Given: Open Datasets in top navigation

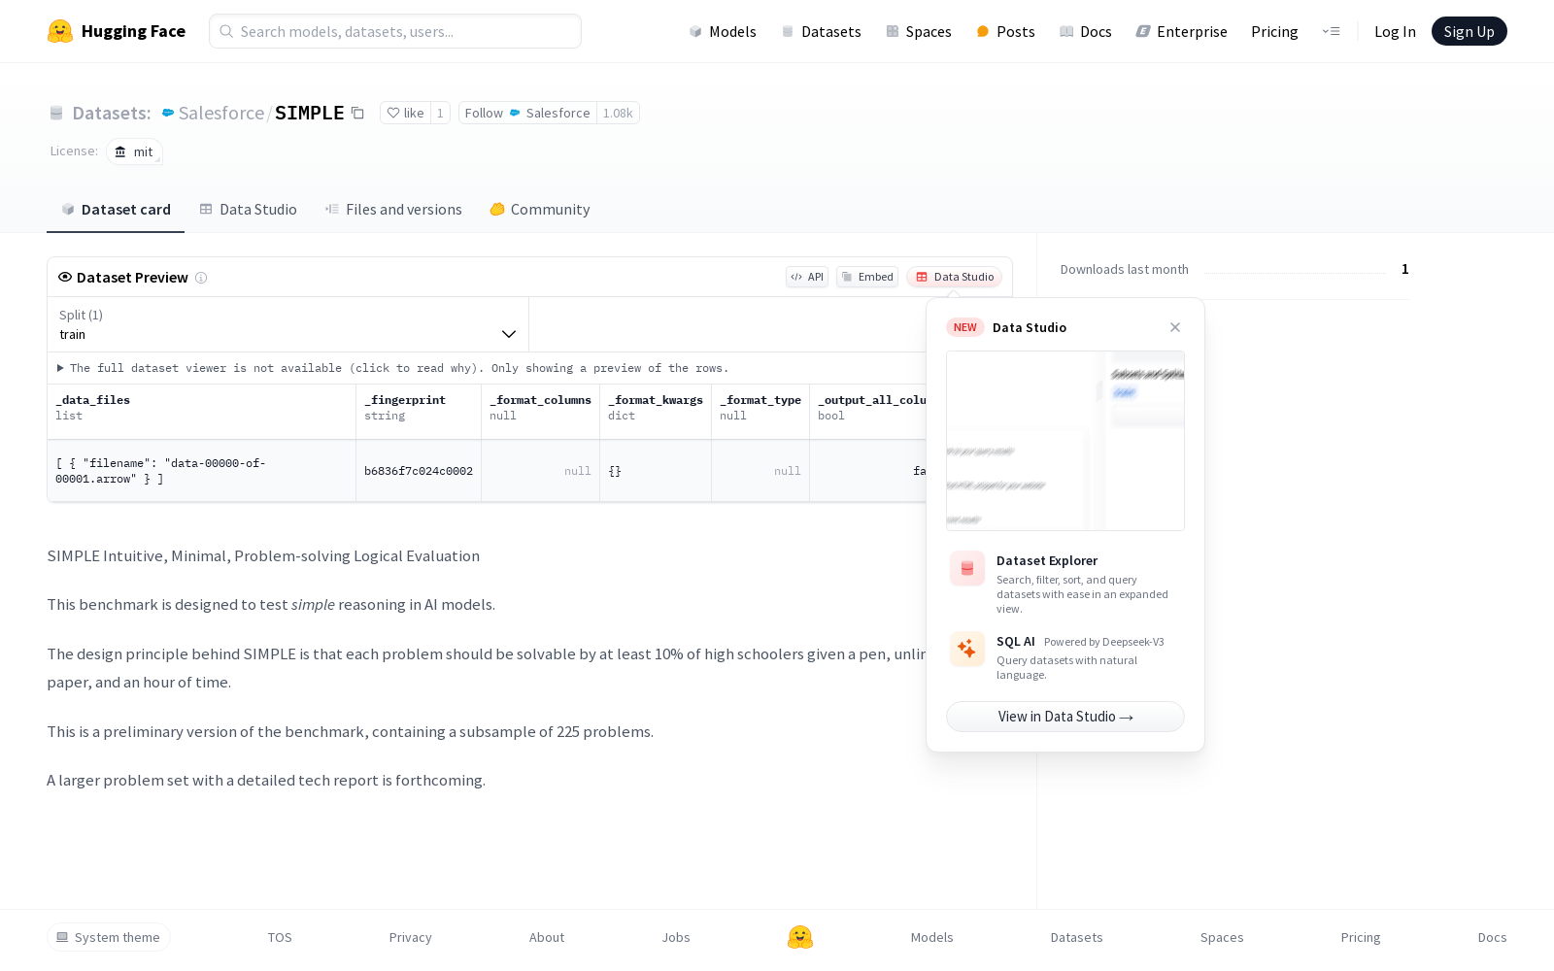Looking at the screenshot, I should [822, 31].
